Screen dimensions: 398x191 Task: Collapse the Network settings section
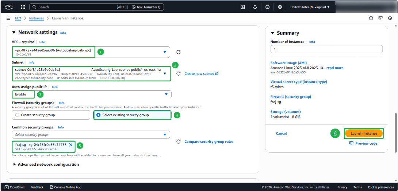tap(14, 33)
